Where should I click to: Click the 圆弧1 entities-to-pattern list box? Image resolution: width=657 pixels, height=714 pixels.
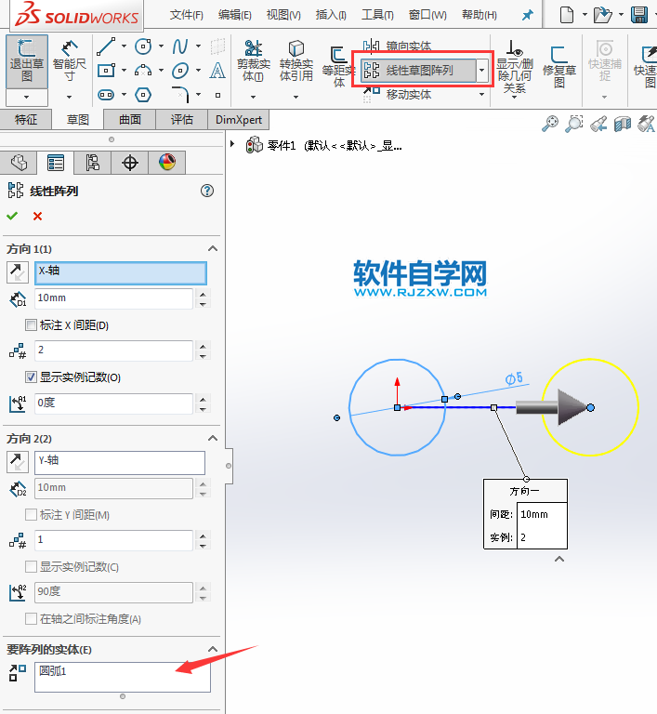123,677
